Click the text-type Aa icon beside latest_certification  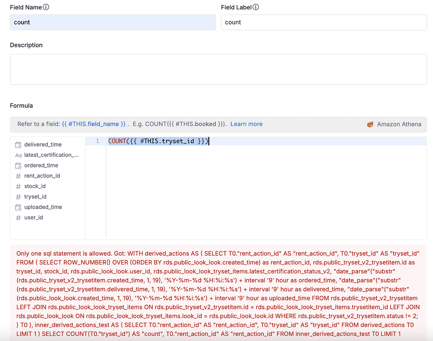click(19, 155)
